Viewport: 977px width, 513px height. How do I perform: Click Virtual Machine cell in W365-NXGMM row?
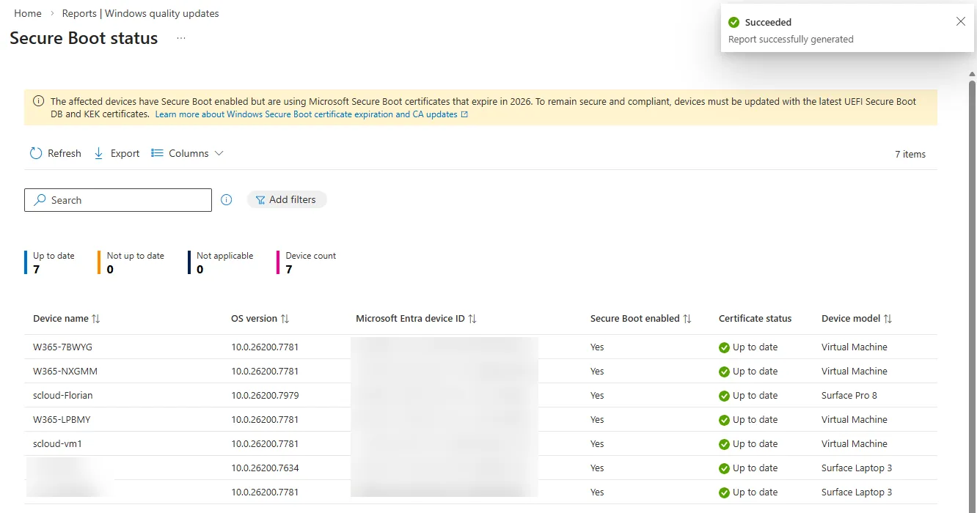(x=855, y=372)
